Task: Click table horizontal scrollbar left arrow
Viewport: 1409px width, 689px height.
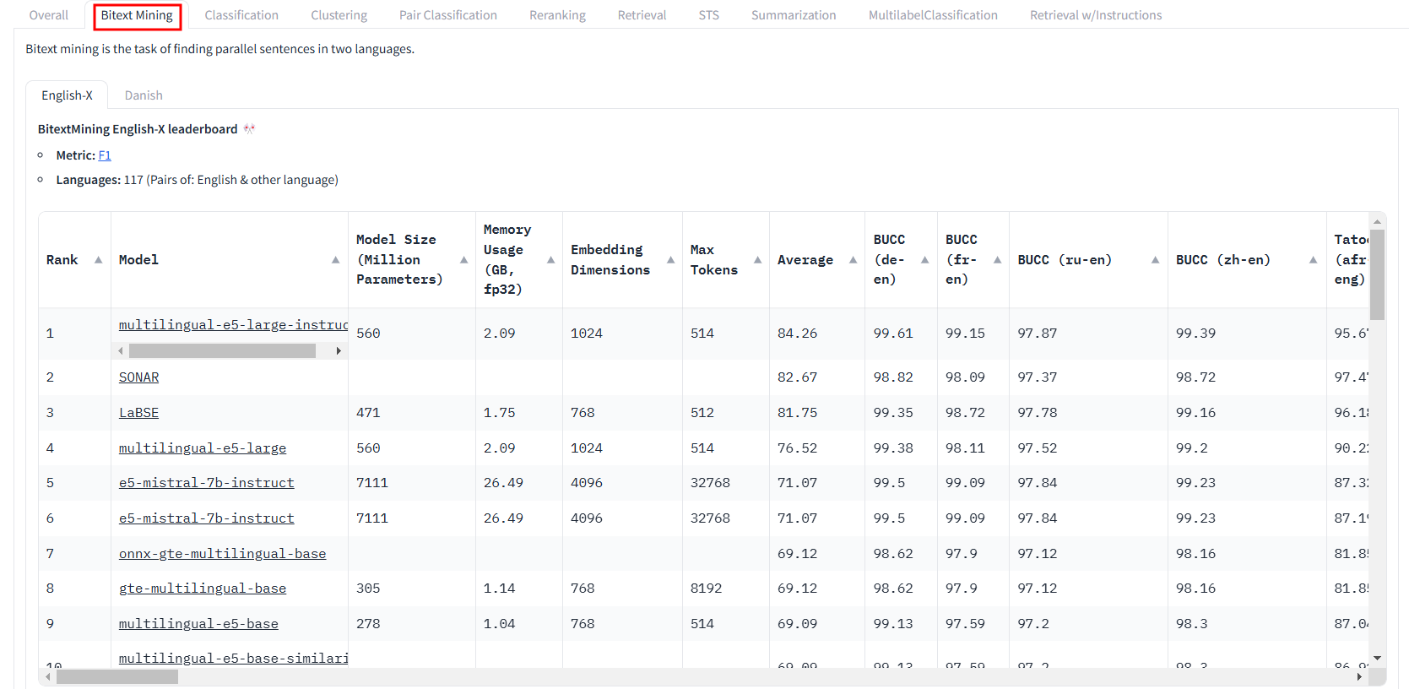Action: 48,676
